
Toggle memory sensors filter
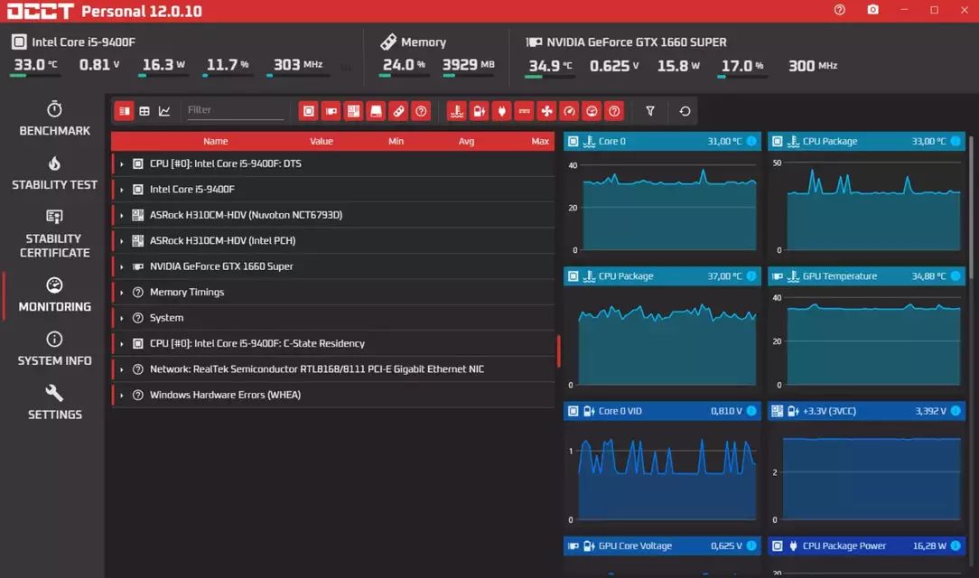coord(398,111)
